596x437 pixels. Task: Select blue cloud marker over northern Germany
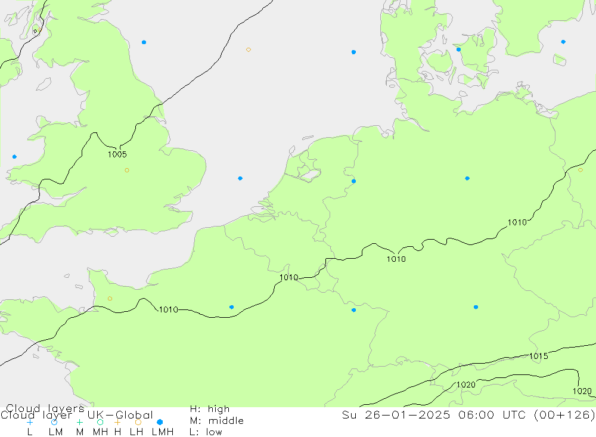pos(467,178)
